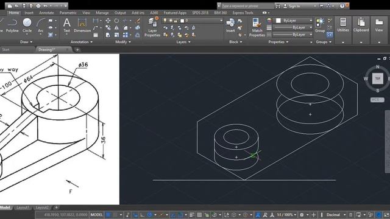390x219 pixels.
Task: Toggle group selection on/off icon
Action: point(330,35)
